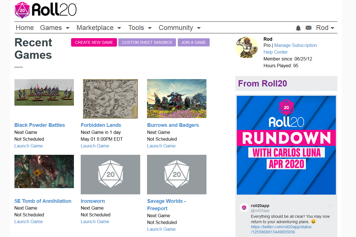Viewport: 356px width, 237px height.
Task: Open the Community menu
Action: [x=176, y=28]
